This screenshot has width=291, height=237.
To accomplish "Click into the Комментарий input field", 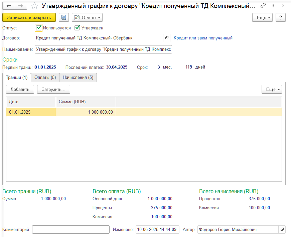I will (x=71, y=230).
